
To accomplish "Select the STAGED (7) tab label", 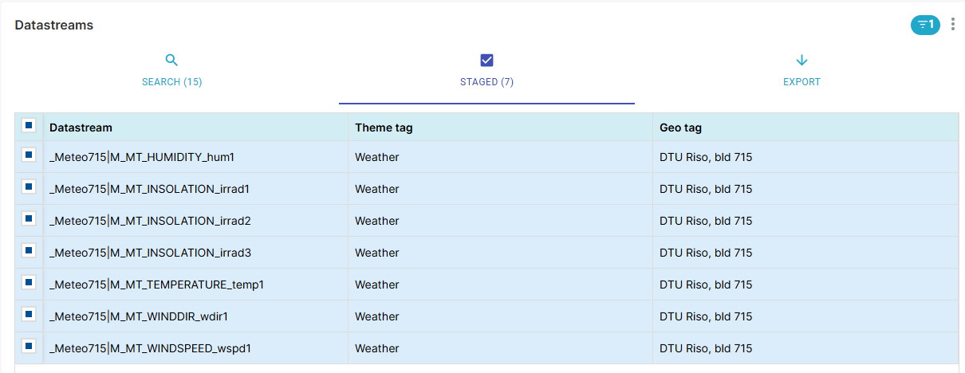I will (486, 82).
